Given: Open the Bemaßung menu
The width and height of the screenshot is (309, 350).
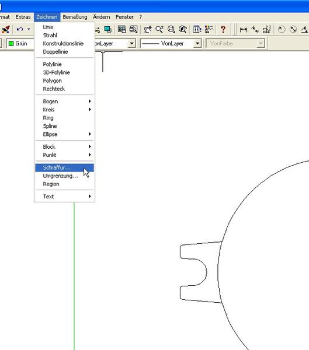Looking at the screenshot, I should coord(75,17).
